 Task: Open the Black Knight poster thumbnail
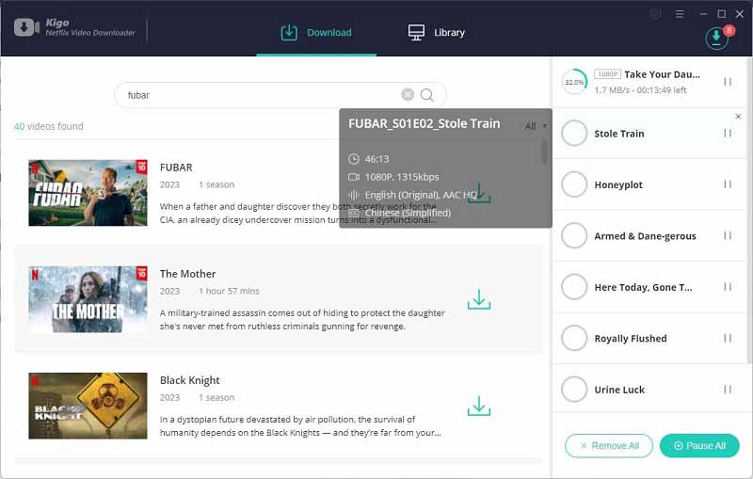88,406
